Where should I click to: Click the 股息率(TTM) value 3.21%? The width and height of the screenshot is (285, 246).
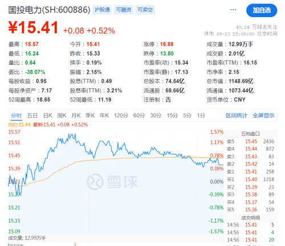[114, 91]
